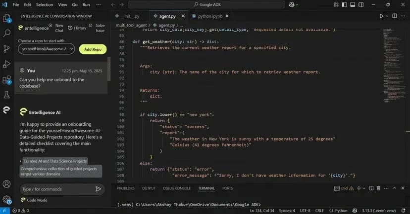Toggle the bottom panel visibility
The width and height of the screenshot is (410, 214).
[353, 5]
